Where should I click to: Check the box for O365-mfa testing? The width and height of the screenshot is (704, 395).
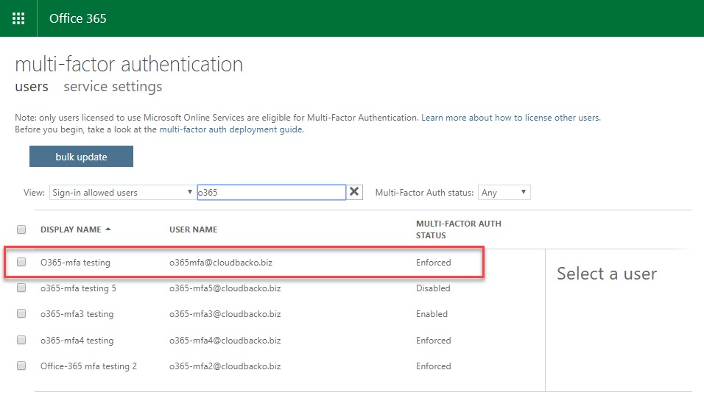pyautogui.click(x=21, y=262)
